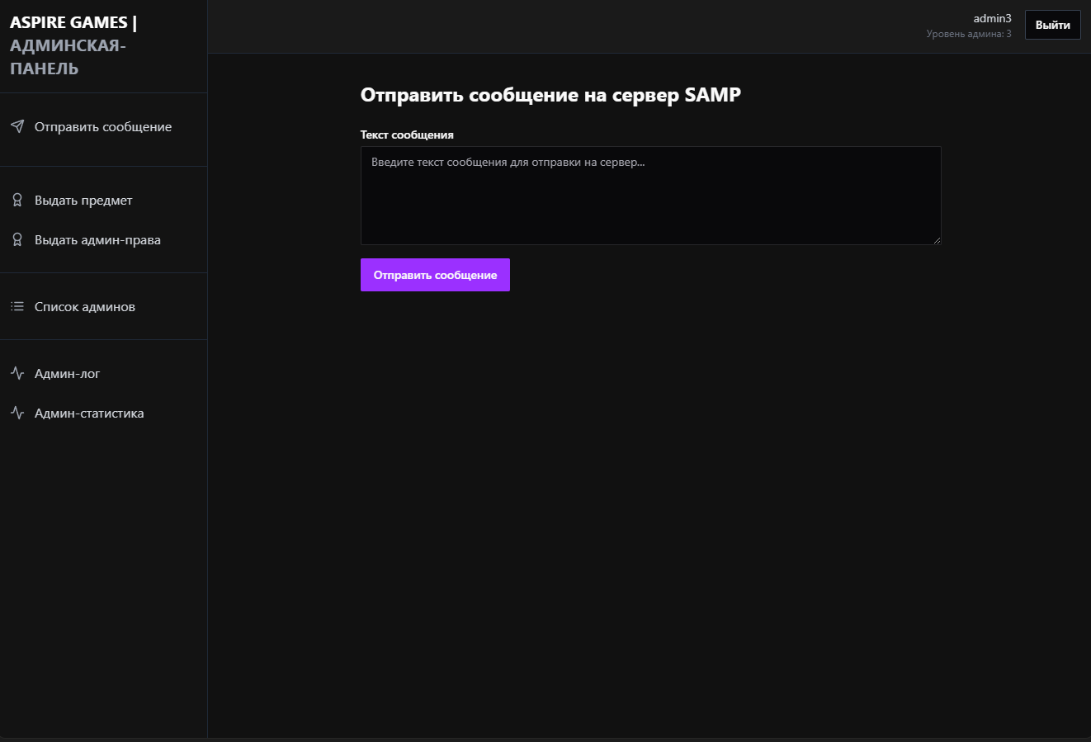Click the list icon beside Список админов
This screenshot has width=1091, height=742.
17,306
